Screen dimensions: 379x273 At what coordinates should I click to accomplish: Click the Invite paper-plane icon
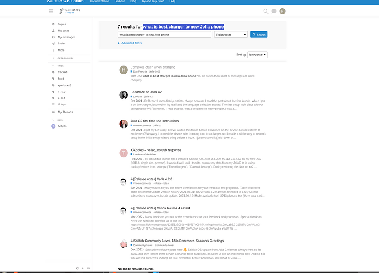point(53,44)
